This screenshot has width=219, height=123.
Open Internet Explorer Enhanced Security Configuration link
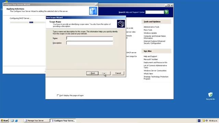pyautogui.click(x=154, y=42)
